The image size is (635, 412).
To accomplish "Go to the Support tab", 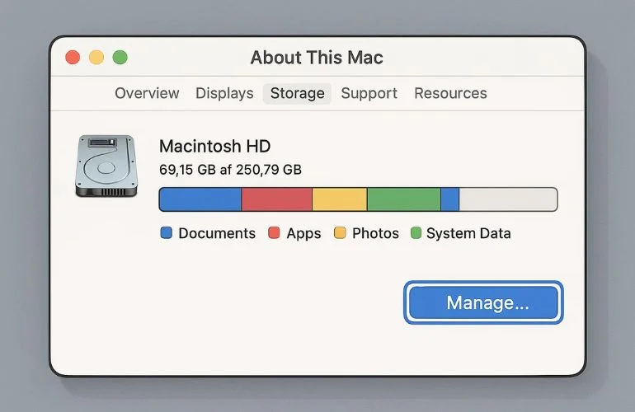I will 369,93.
